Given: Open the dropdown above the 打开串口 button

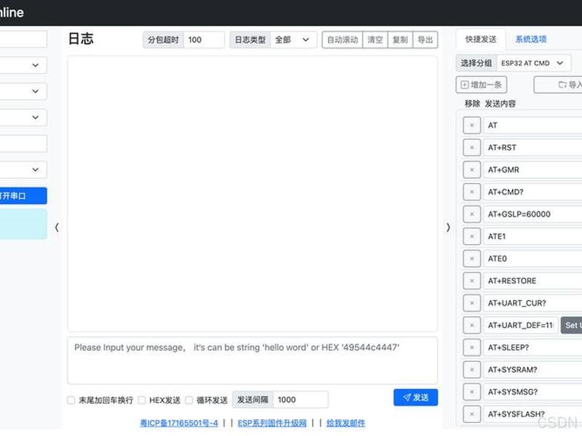Looking at the screenshot, I should [23, 169].
